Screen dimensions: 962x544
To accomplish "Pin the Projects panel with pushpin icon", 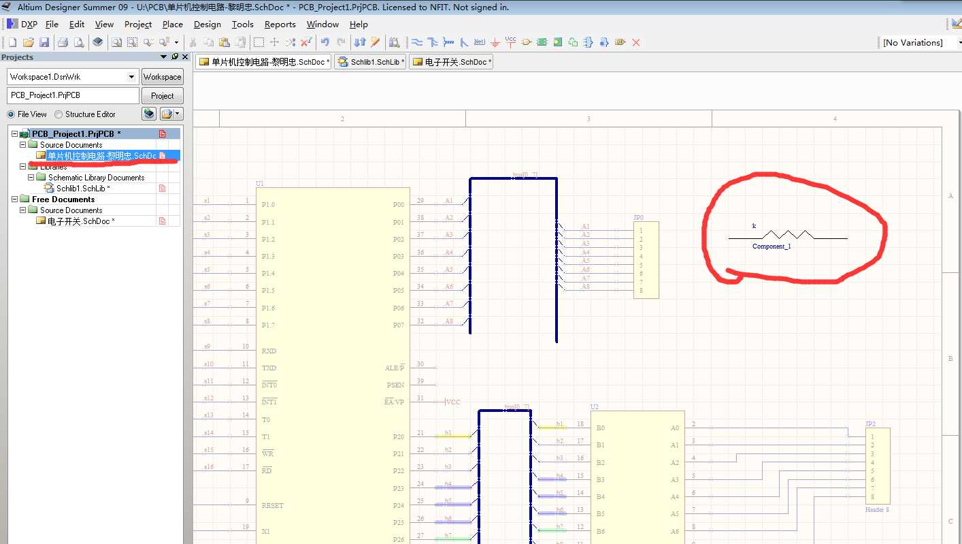I will pyautogui.click(x=175, y=57).
